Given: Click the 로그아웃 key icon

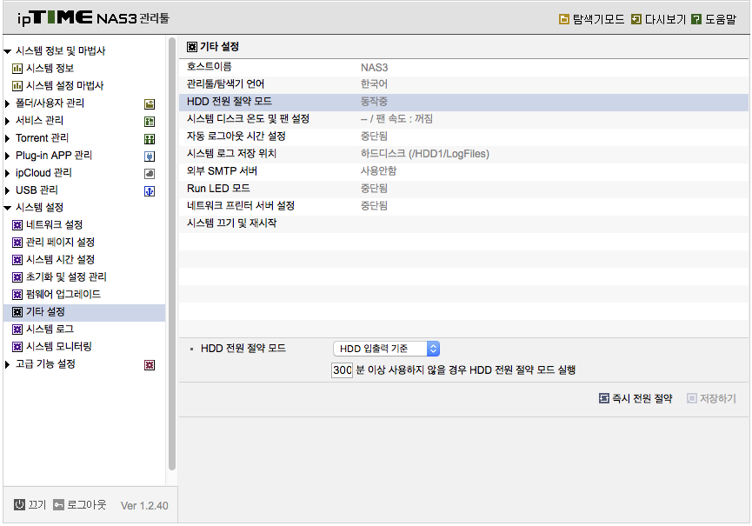Looking at the screenshot, I should (x=58, y=504).
